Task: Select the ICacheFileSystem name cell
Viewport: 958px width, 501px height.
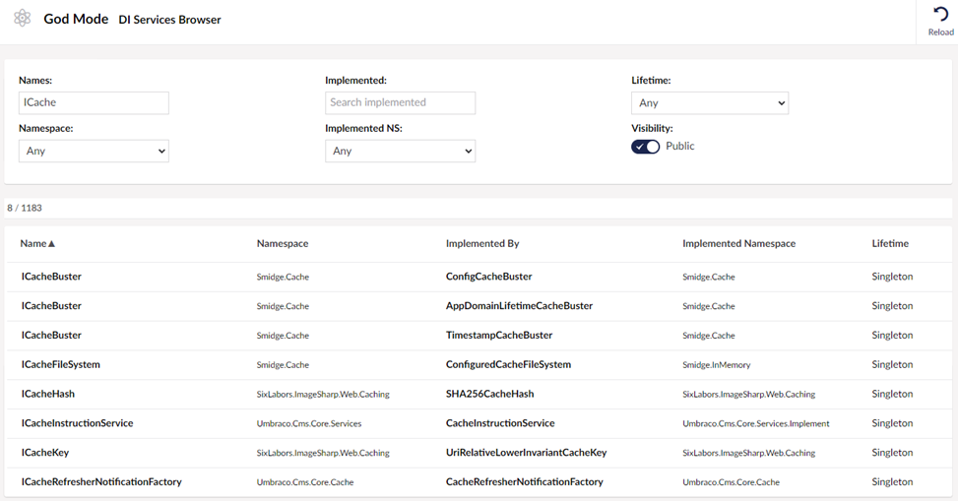Action: pos(60,365)
